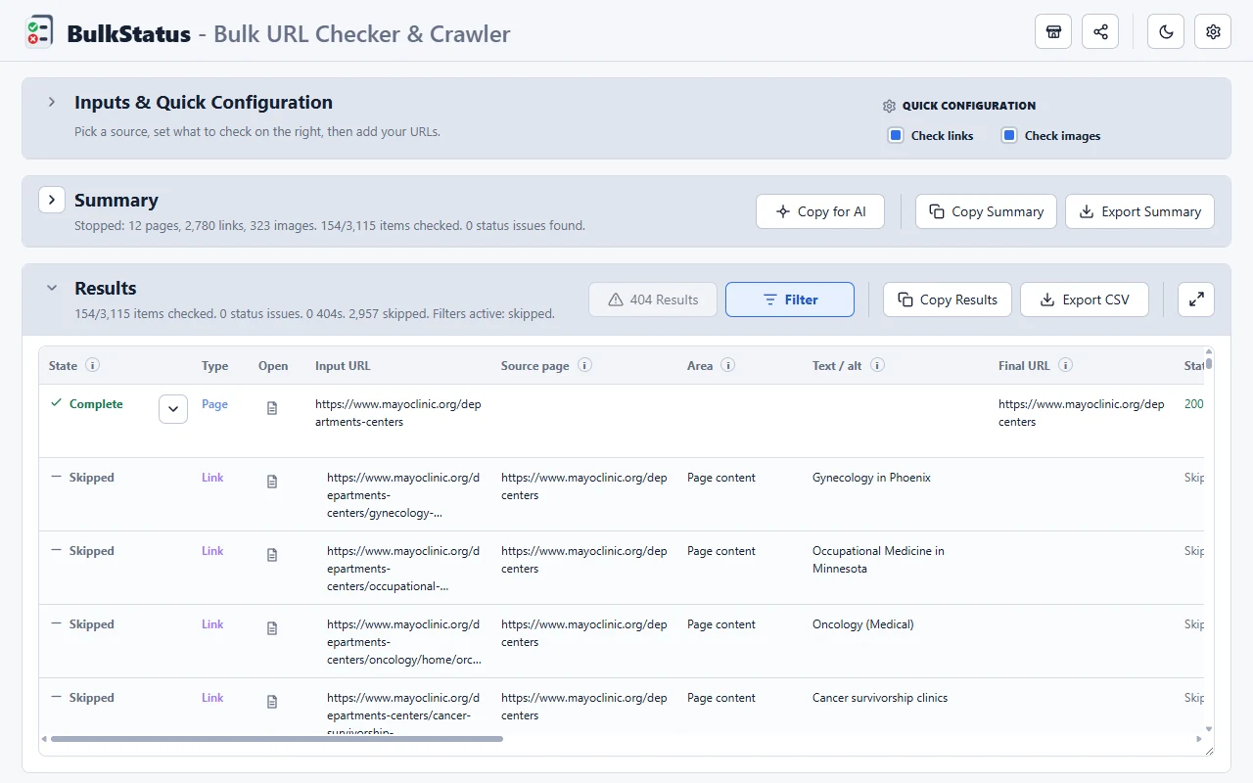Open the storefront icon button in the header
The height and width of the screenshot is (783, 1253).
tap(1053, 31)
